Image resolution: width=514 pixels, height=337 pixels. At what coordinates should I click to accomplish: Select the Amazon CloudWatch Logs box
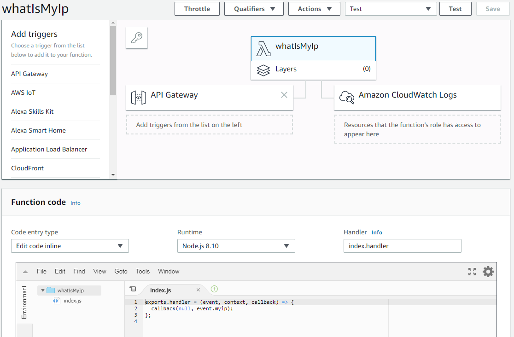click(417, 98)
